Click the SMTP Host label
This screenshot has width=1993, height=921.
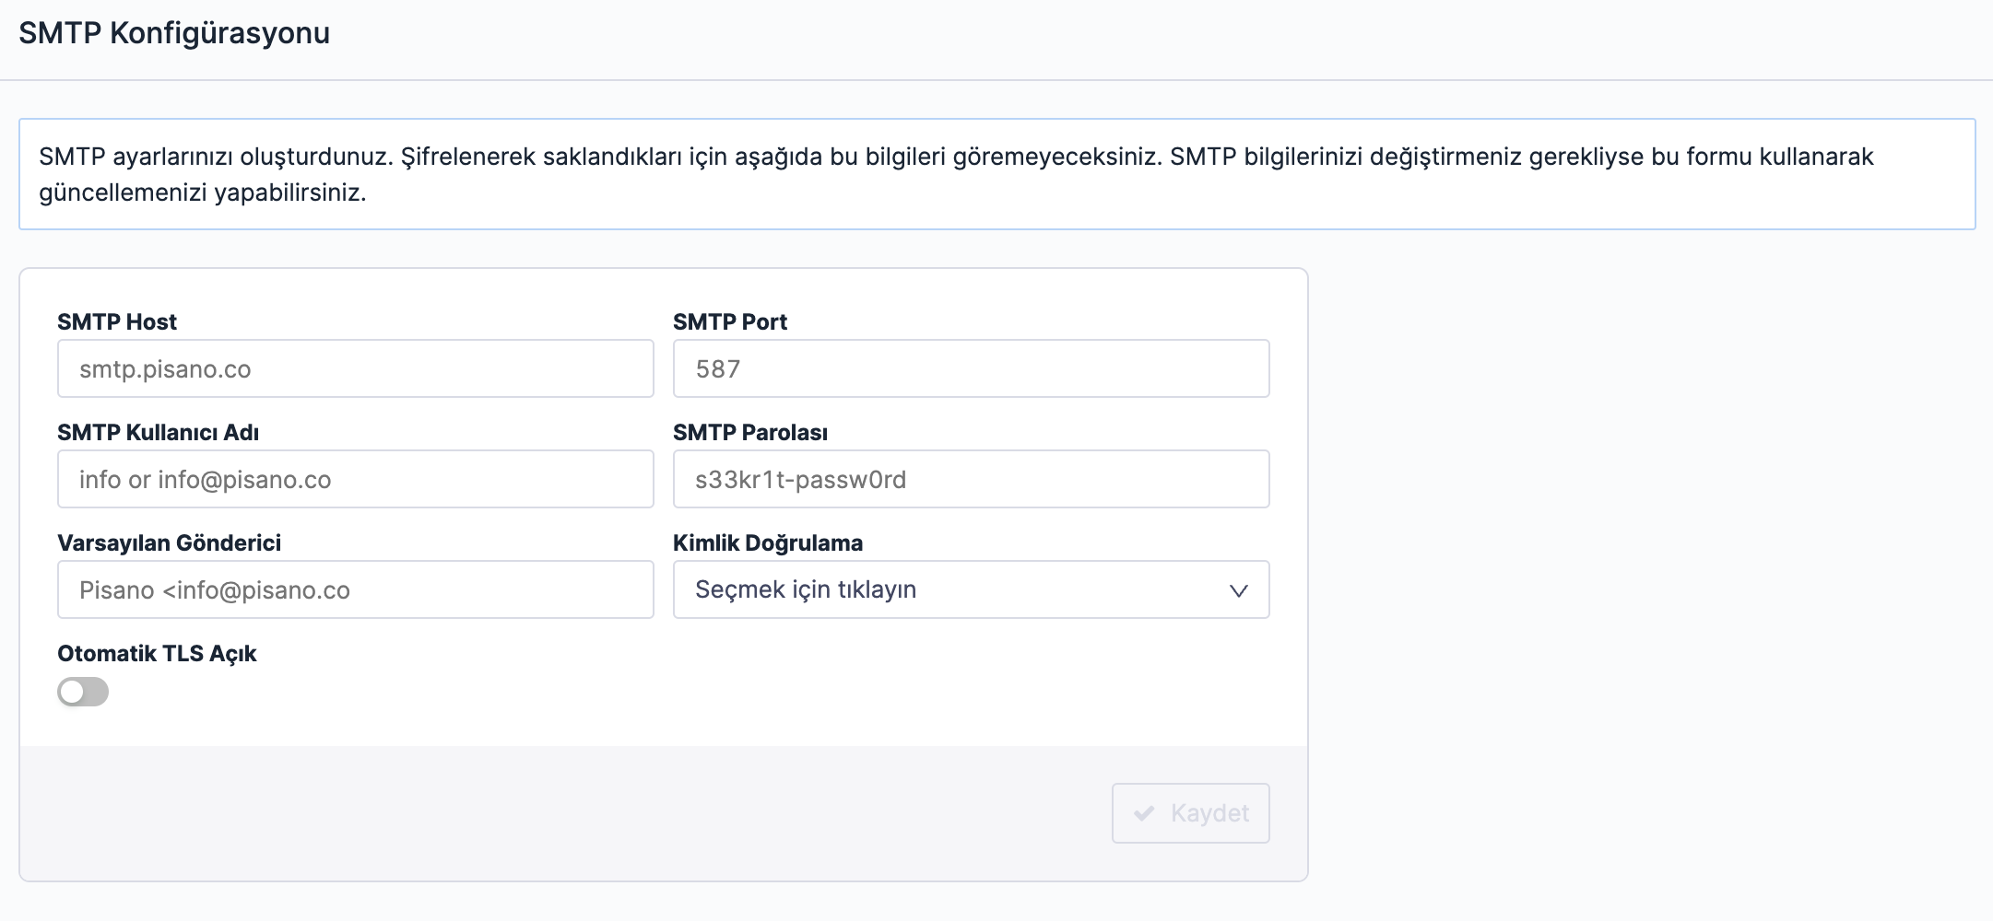(x=117, y=321)
